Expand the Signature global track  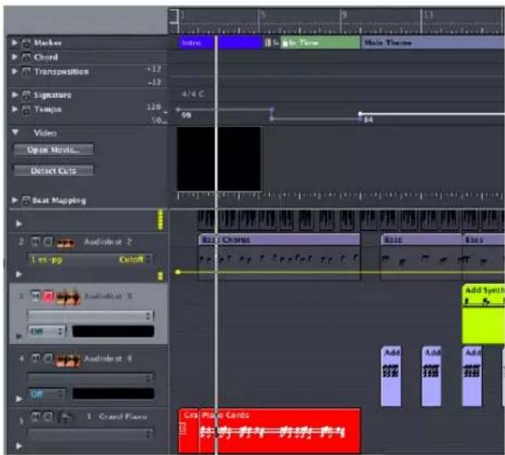pos(15,95)
